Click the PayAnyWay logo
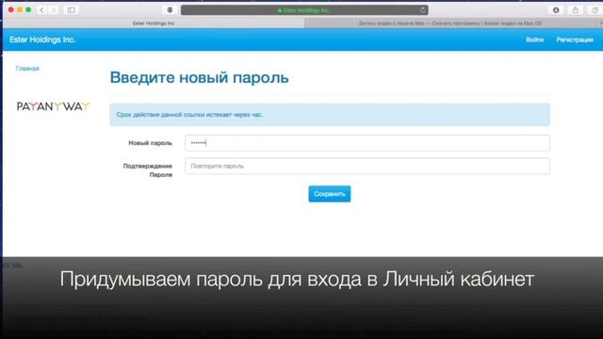603x339 pixels. (53, 106)
